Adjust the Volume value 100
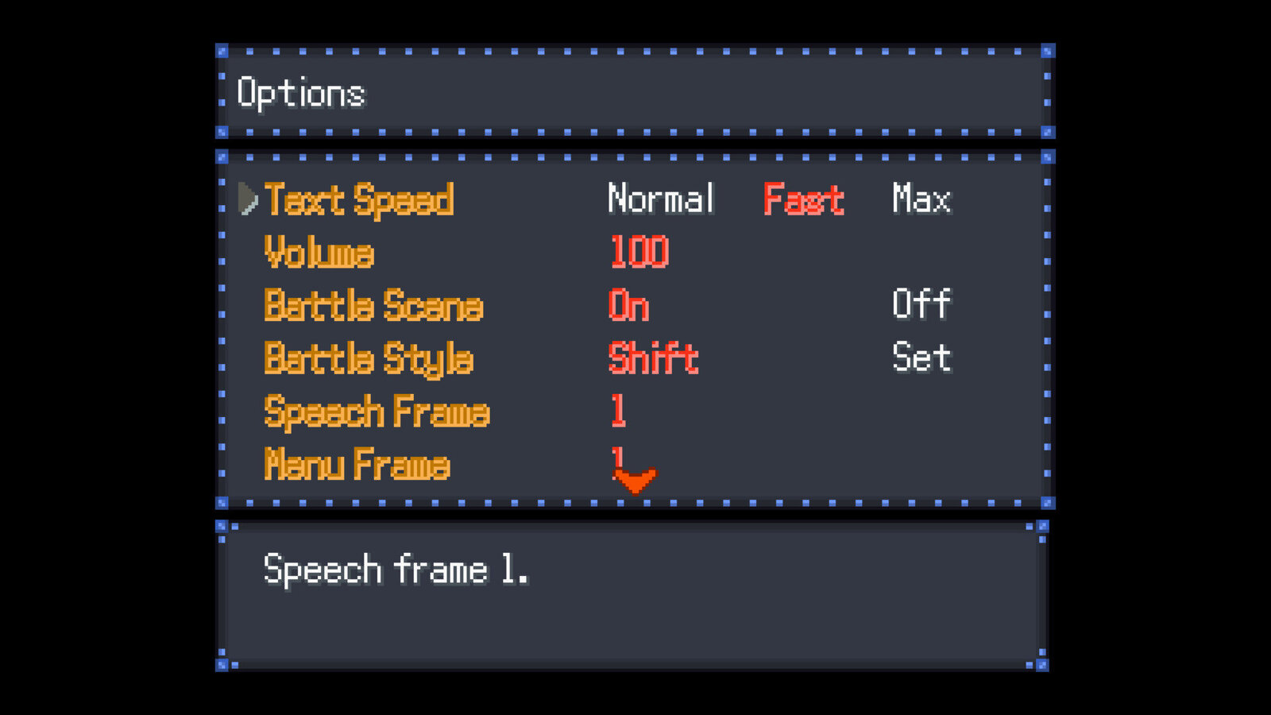This screenshot has width=1271, height=715. 639,252
